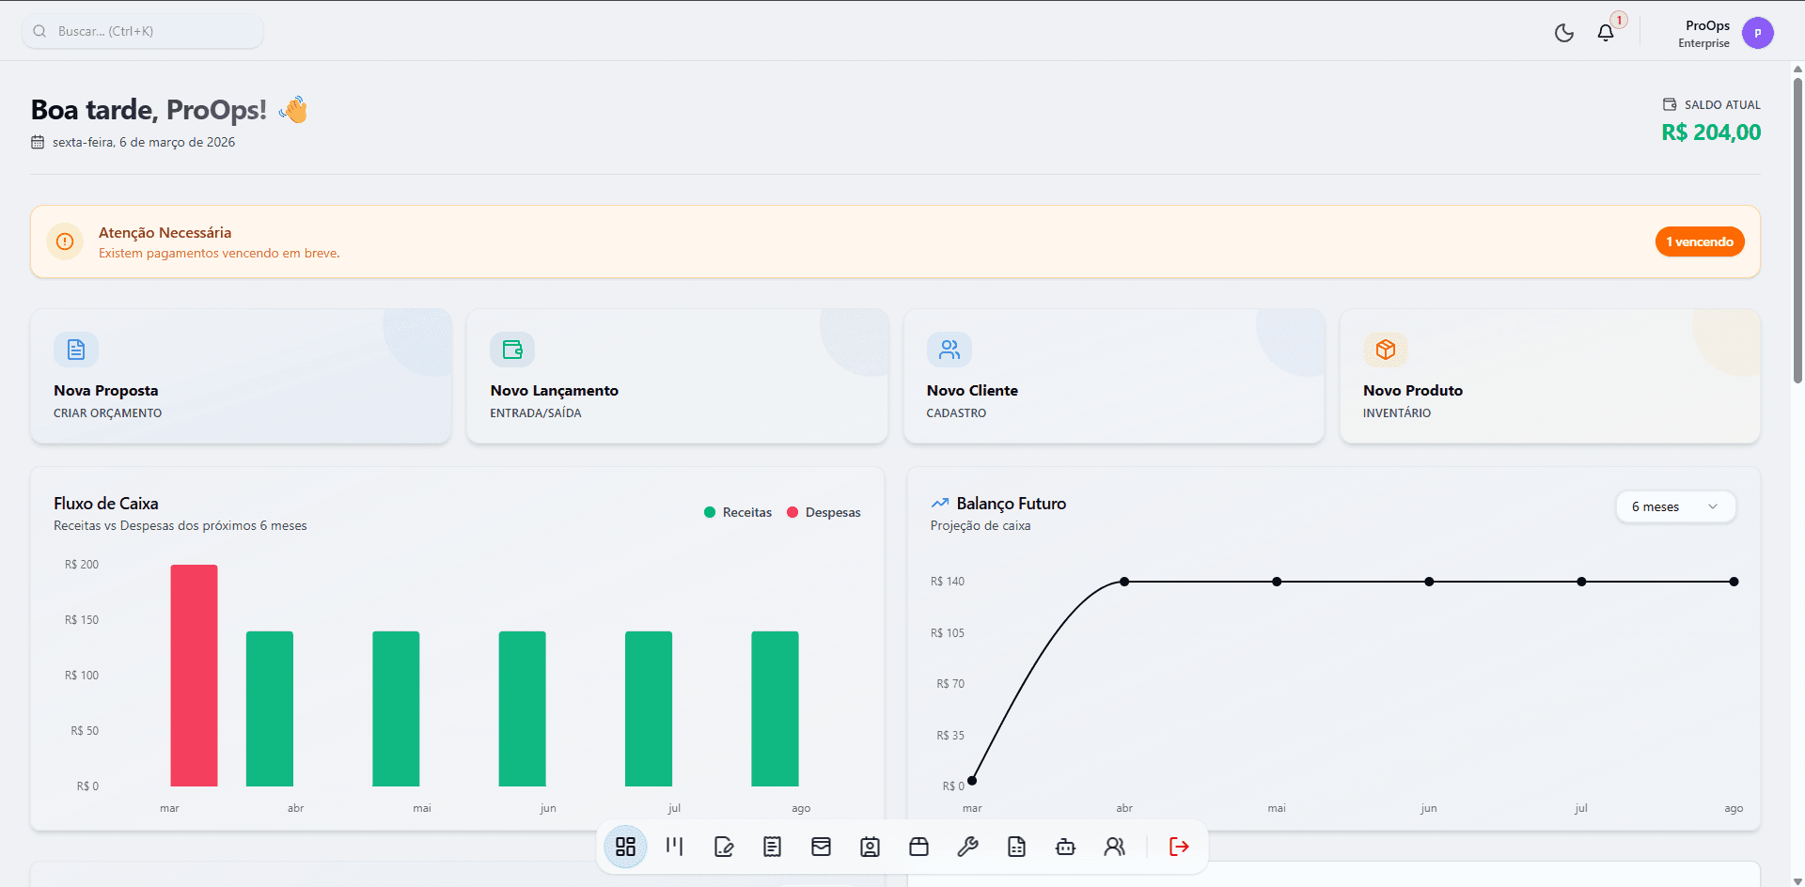
Task: Open the proposals editor icon in the dock
Action: pos(724,847)
